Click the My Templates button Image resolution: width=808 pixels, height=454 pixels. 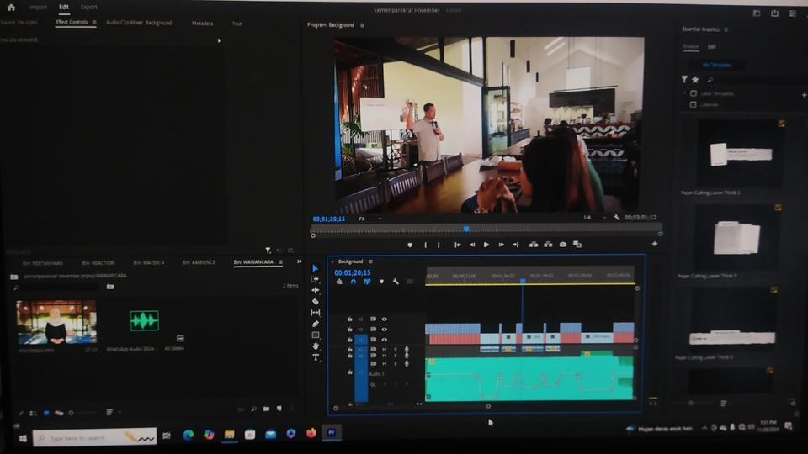pos(717,65)
